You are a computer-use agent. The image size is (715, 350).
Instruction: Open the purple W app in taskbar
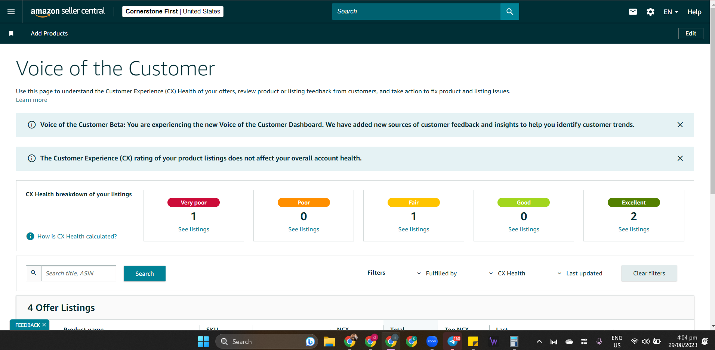[494, 341]
